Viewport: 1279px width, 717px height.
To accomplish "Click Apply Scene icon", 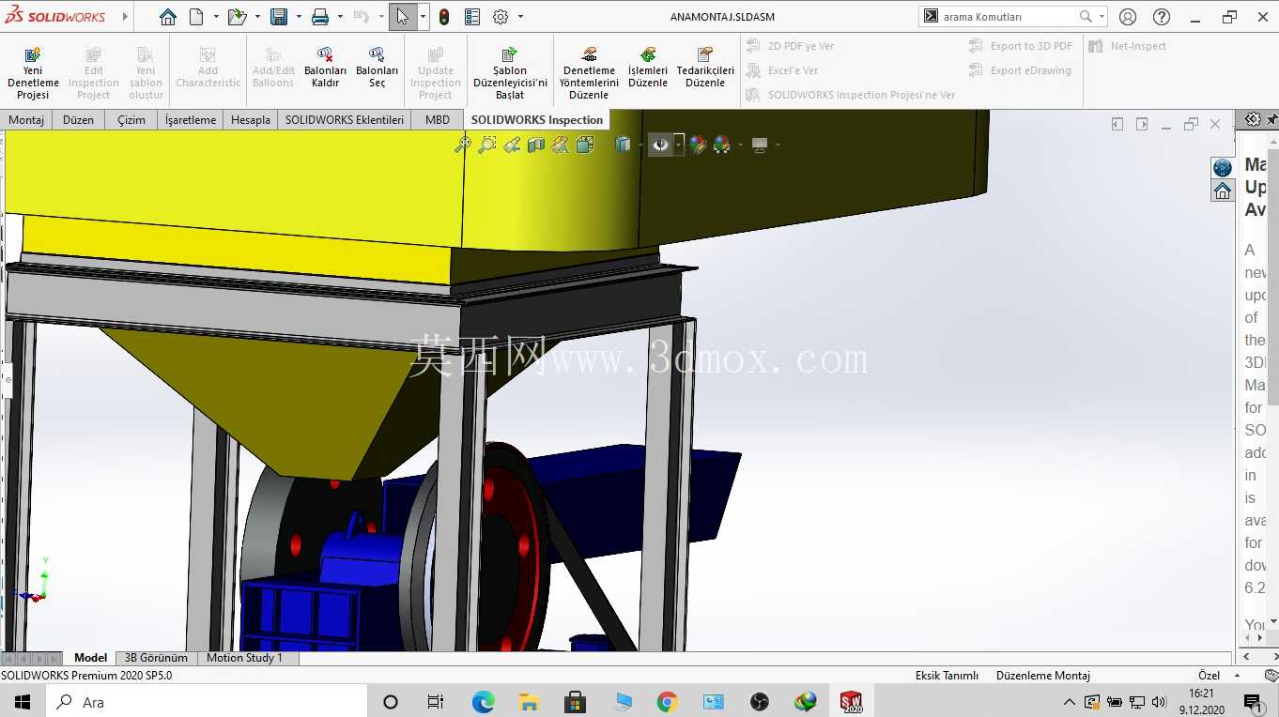I will (x=722, y=145).
